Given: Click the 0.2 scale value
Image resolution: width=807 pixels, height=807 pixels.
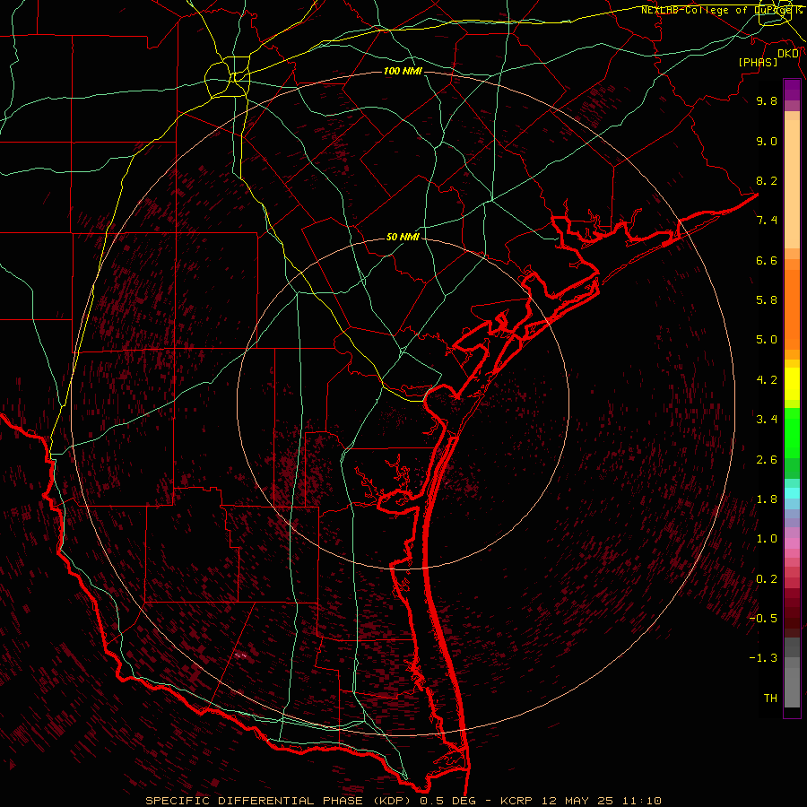Looking at the screenshot, I should click(767, 579).
